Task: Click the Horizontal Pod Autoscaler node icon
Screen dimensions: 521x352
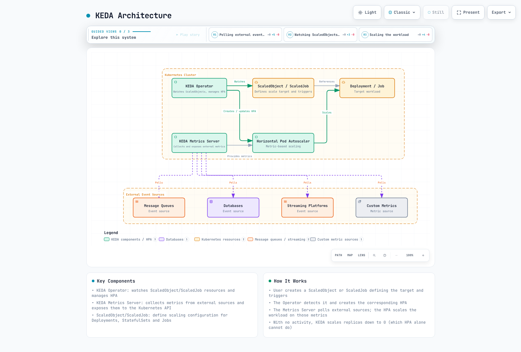Action: tap(256, 137)
